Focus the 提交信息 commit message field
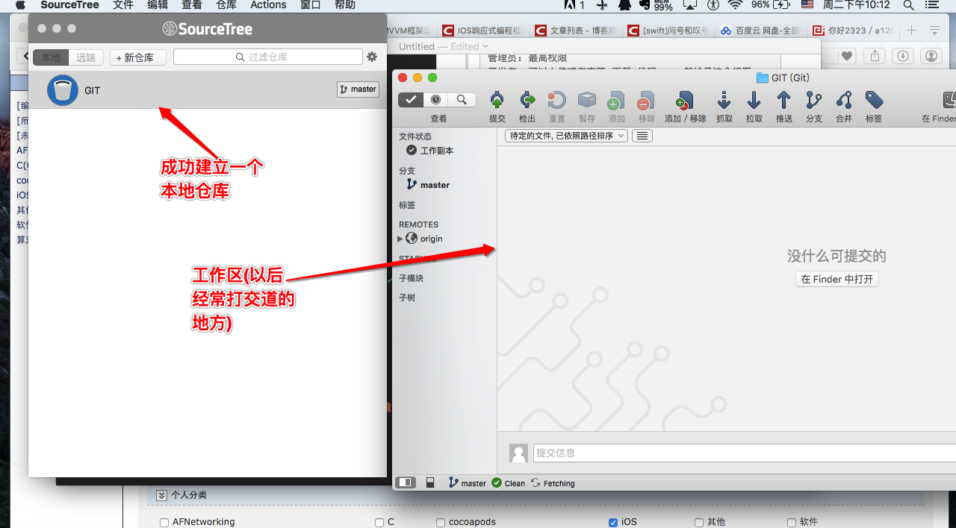956x528 pixels. 745,453
